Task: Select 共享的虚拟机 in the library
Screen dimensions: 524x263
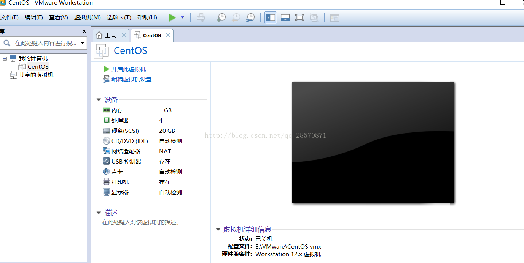Action: 36,75
